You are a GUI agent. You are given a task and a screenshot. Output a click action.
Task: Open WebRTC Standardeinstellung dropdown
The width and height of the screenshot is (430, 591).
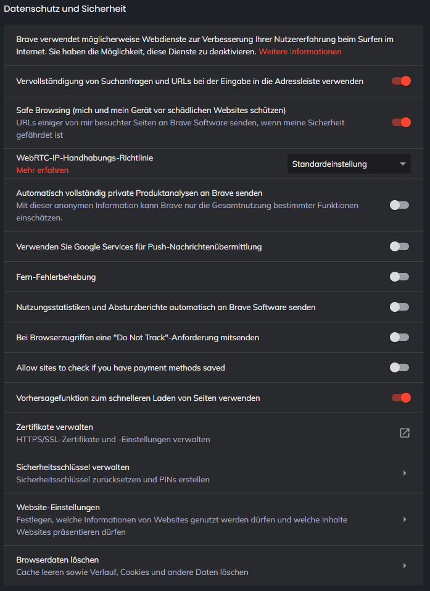point(349,164)
